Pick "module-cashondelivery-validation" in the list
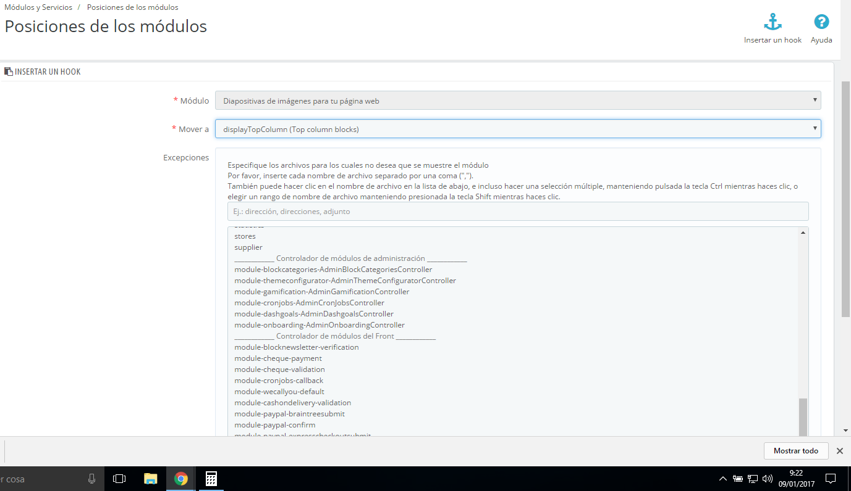851x491 pixels. 292,403
